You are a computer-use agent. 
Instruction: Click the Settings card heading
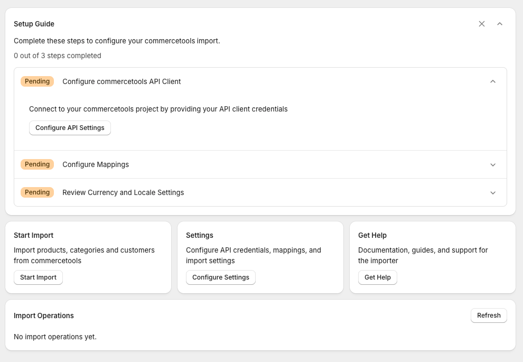tap(200, 235)
